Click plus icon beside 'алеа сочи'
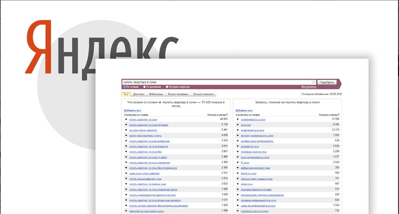The image size is (399, 214). tap(238, 184)
